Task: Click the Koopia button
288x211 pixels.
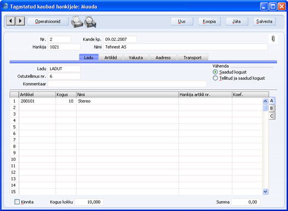Action: [x=209, y=21]
